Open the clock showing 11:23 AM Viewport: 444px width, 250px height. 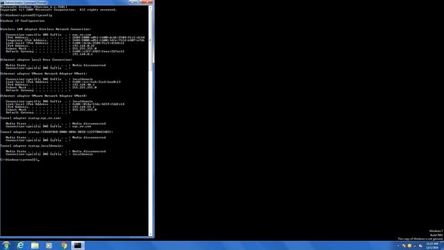click(x=432, y=245)
